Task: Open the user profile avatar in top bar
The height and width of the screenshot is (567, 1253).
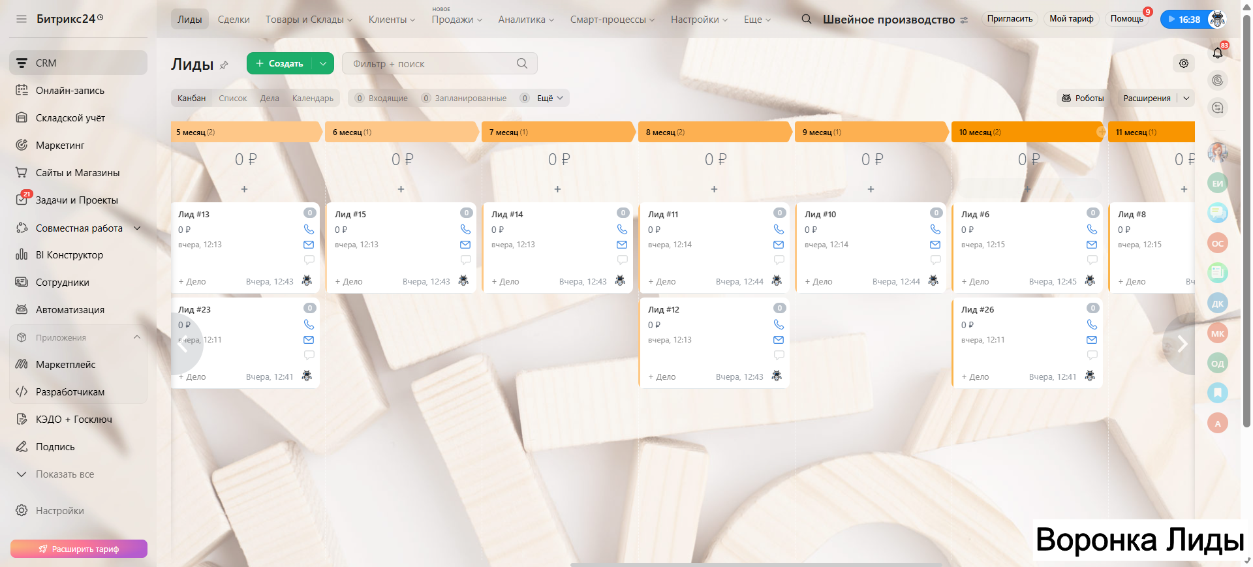Action: pos(1217,19)
